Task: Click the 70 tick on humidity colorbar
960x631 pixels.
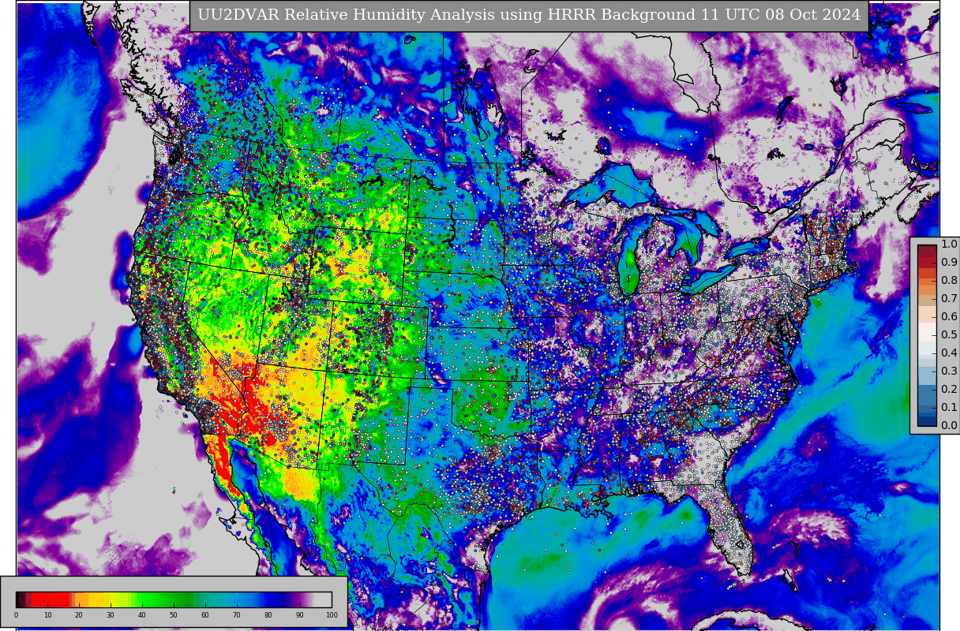Action: (x=237, y=615)
